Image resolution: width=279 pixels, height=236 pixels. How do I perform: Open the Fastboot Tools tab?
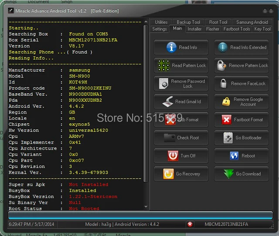coord(237,29)
